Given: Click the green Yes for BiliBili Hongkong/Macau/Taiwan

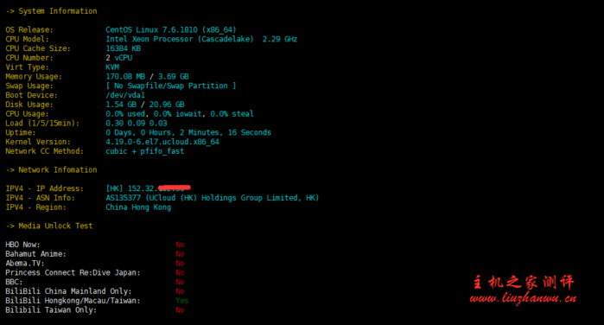Looking at the screenshot, I should (x=181, y=301).
